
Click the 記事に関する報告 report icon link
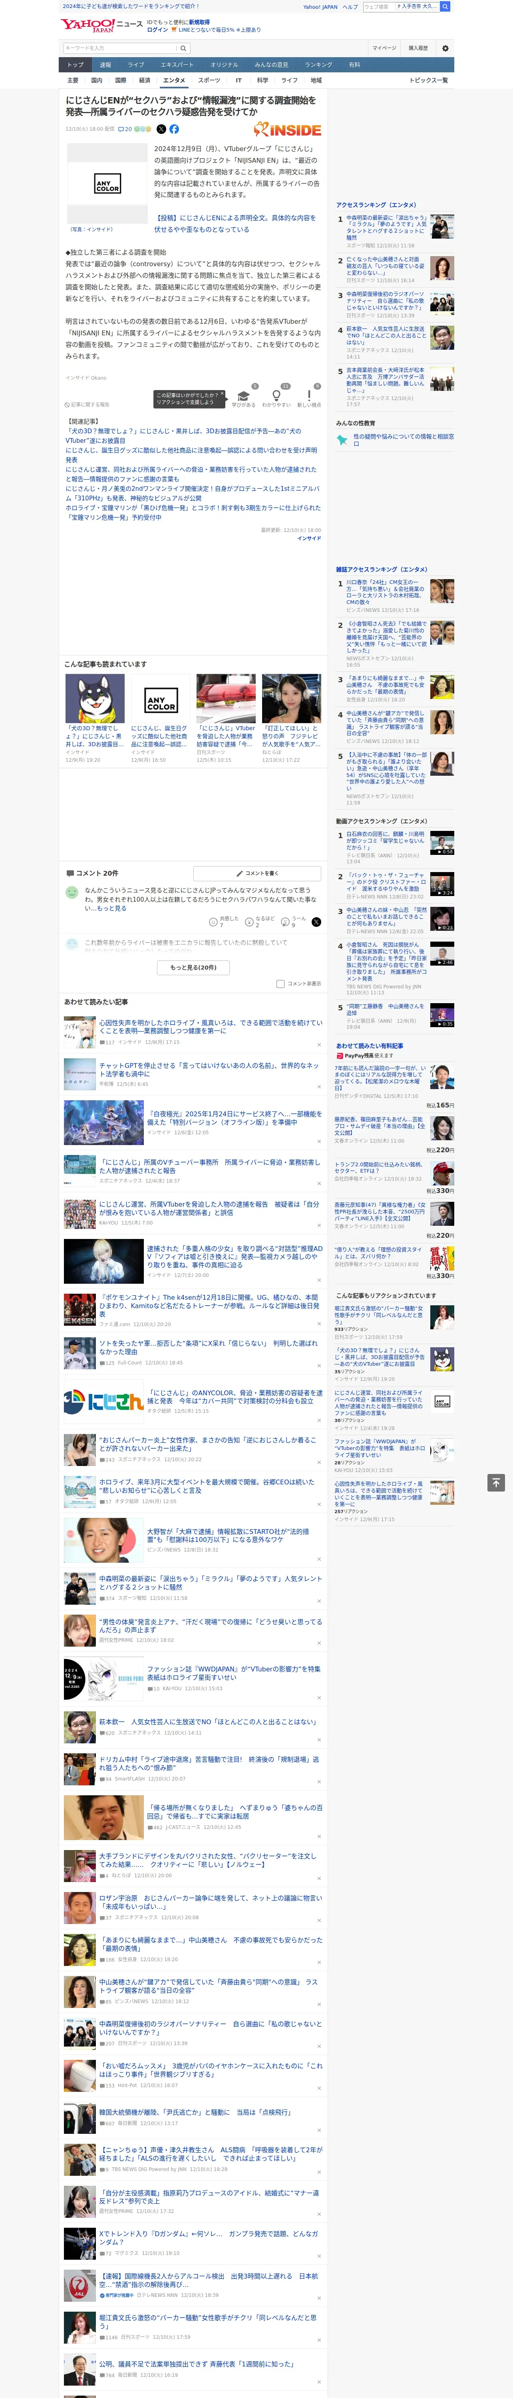(x=87, y=405)
